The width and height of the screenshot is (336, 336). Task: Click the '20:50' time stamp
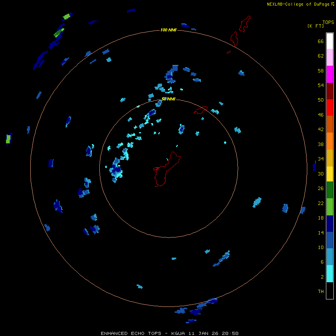[230, 333]
